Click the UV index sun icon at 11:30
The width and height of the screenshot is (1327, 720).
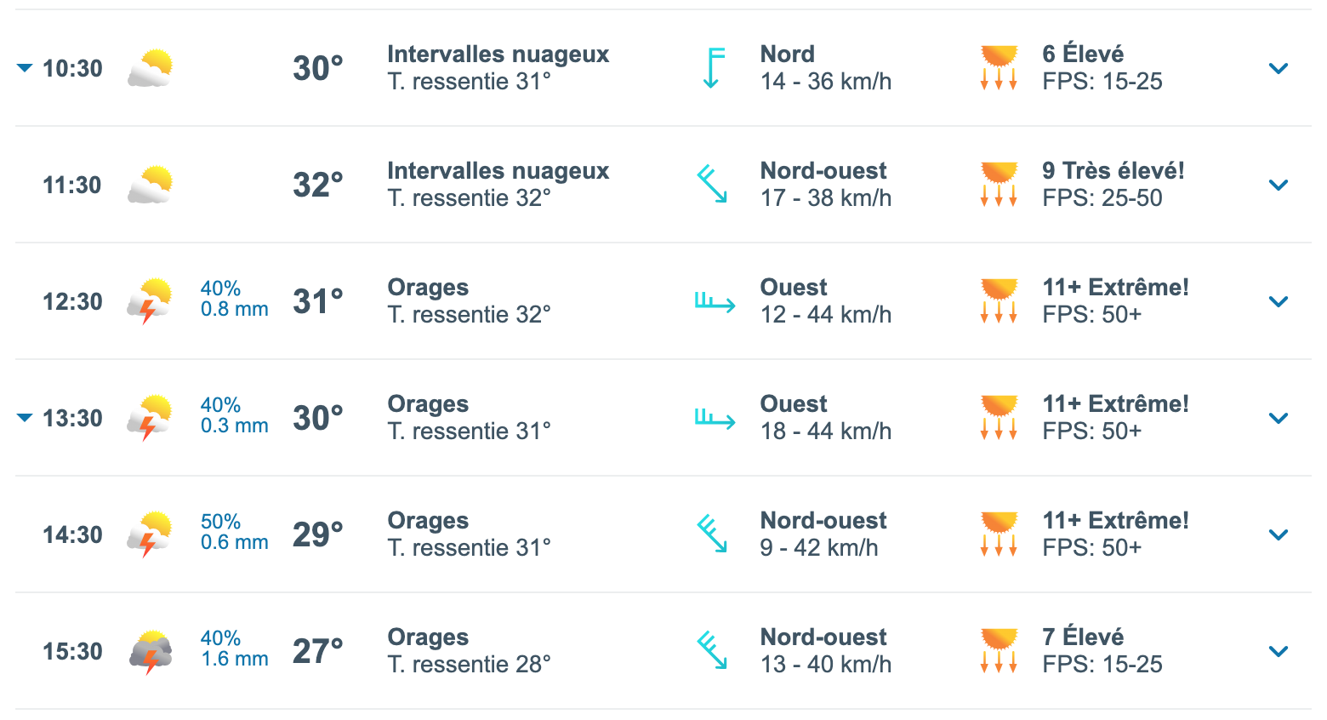tap(999, 185)
